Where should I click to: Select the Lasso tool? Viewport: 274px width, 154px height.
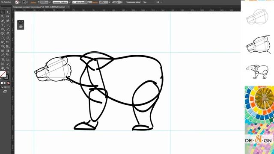click(8, 16)
